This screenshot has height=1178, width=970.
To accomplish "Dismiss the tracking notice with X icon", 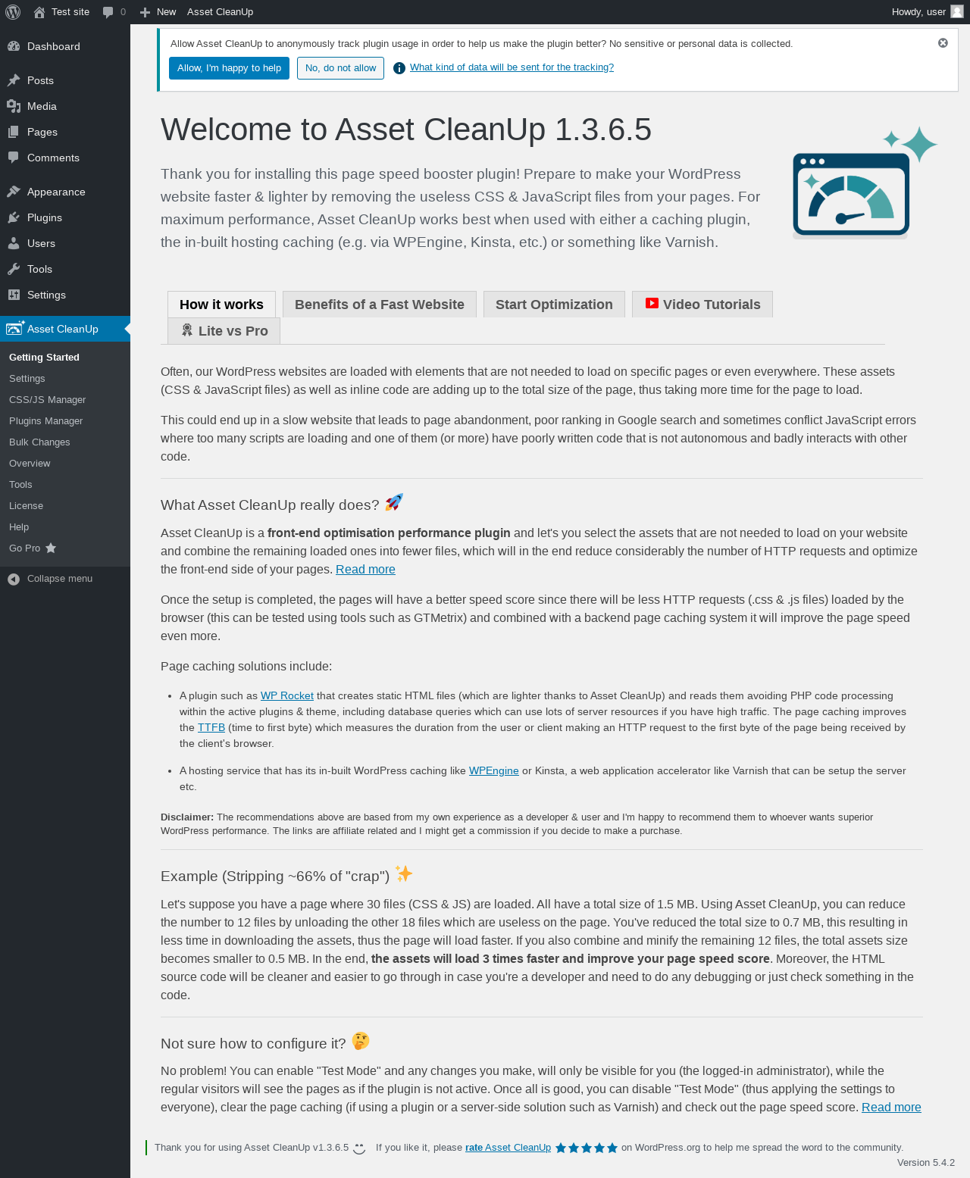I will pyautogui.click(x=943, y=43).
